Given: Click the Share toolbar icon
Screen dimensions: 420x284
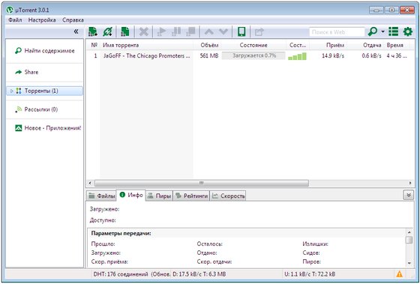Looking at the screenshot, I should pyautogui.click(x=259, y=32).
